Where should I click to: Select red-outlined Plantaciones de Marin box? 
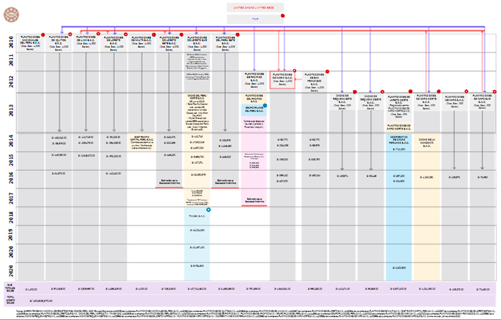pos(282,80)
